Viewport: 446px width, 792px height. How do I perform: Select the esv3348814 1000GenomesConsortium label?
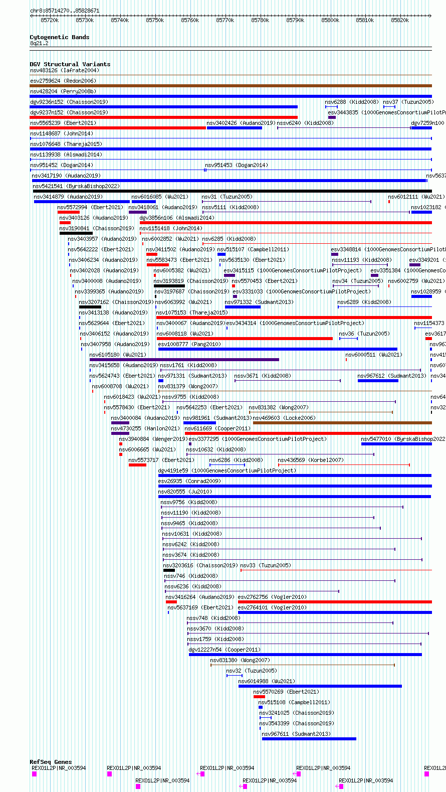click(x=388, y=249)
